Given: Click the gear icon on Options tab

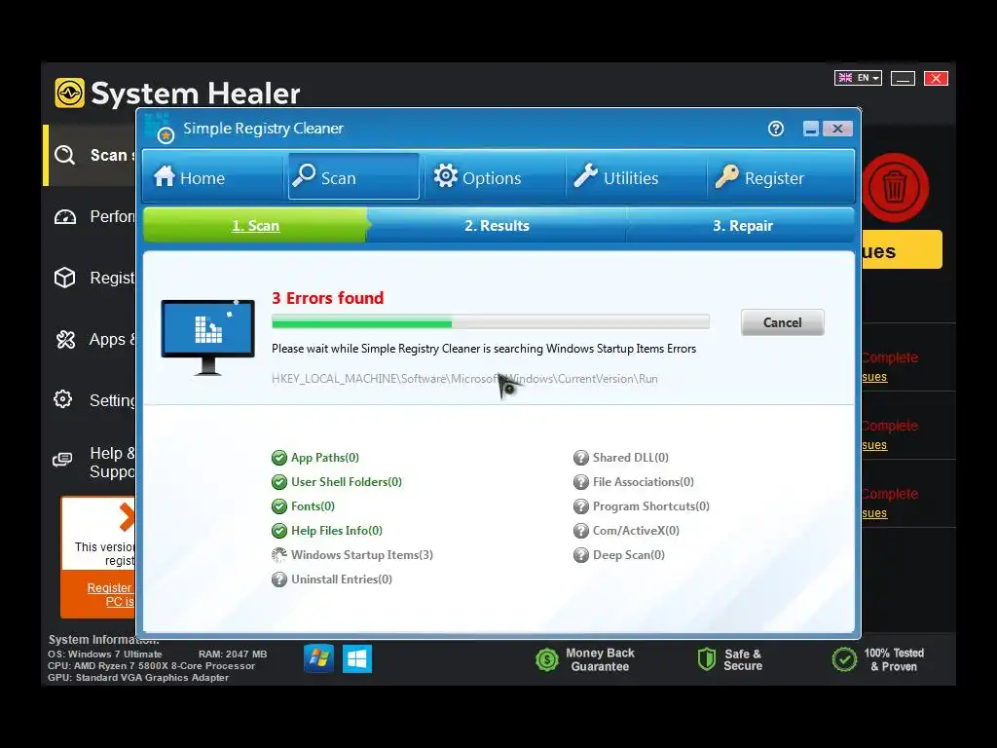Looking at the screenshot, I should [446, 175].
